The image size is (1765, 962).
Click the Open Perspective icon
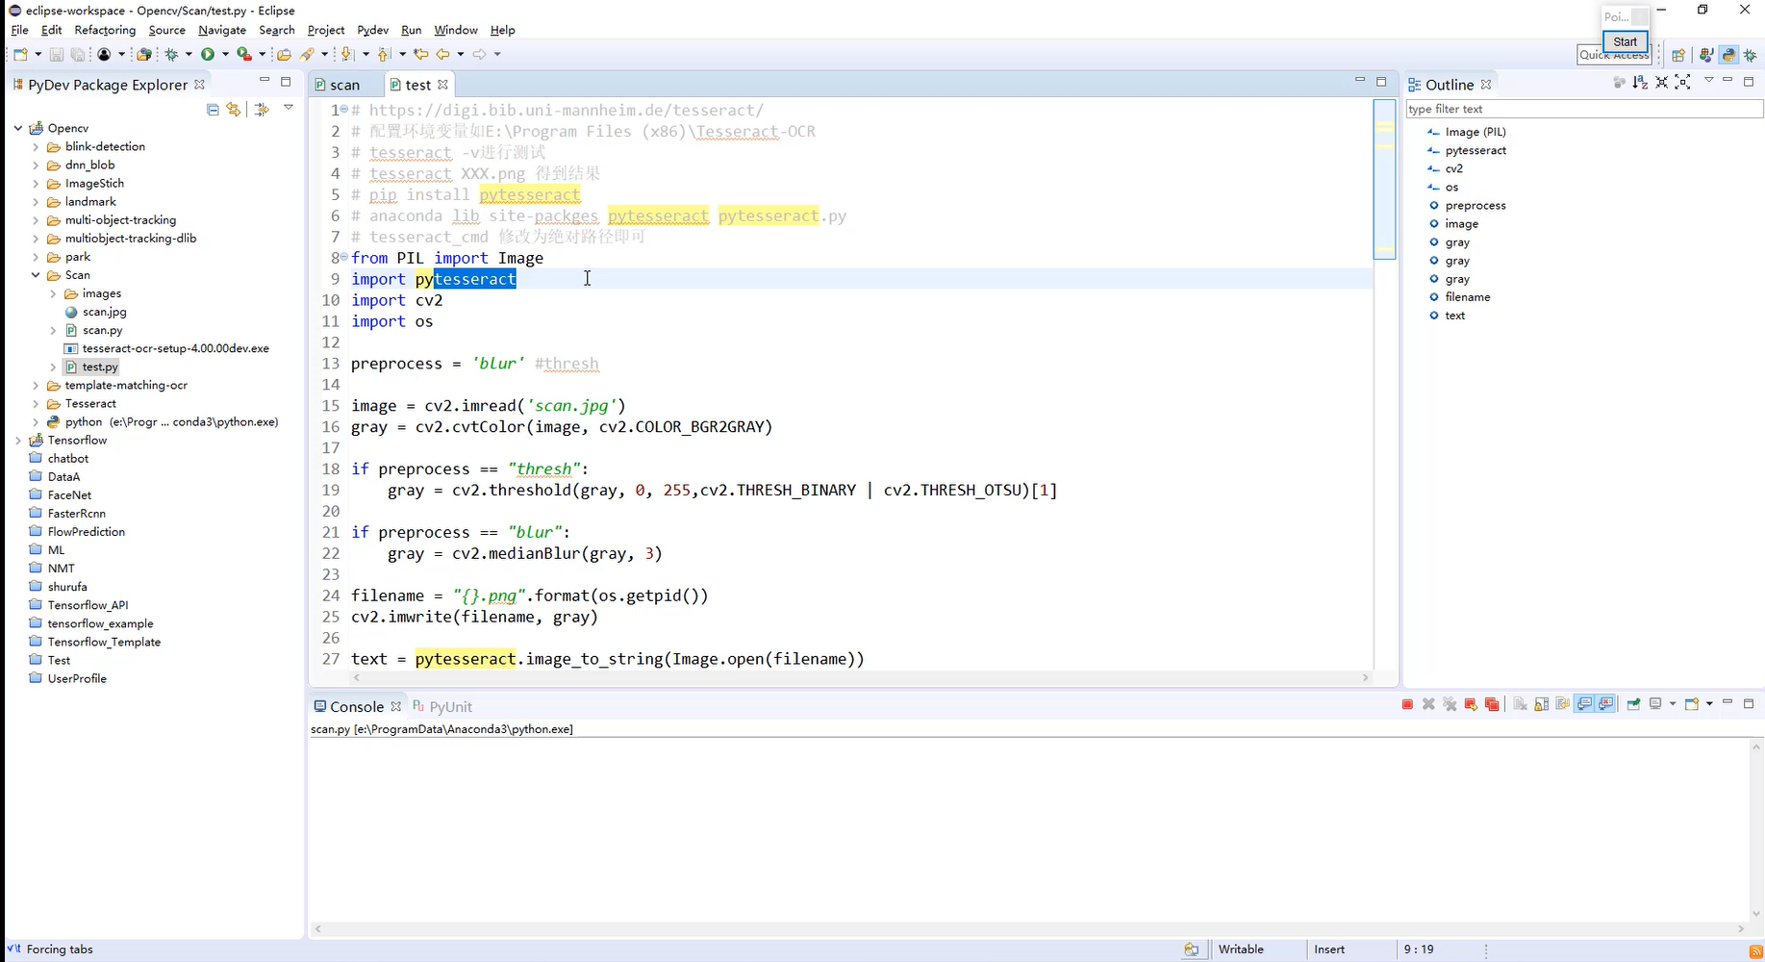pos(1678,55)
